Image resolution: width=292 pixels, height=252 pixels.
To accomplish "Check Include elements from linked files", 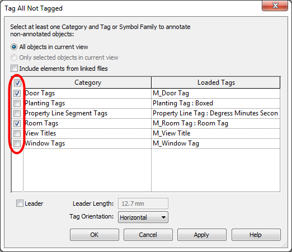I will [x=14, y=69].
